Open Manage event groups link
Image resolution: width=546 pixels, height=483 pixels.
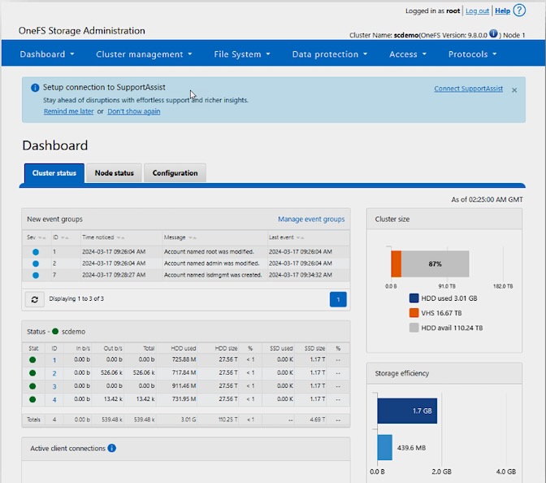[311, 220]
